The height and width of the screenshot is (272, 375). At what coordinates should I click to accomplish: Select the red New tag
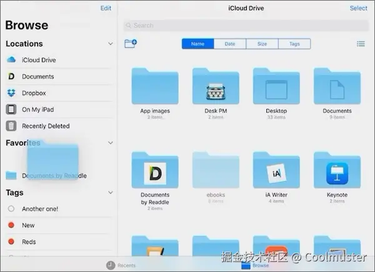pos(59,225)
